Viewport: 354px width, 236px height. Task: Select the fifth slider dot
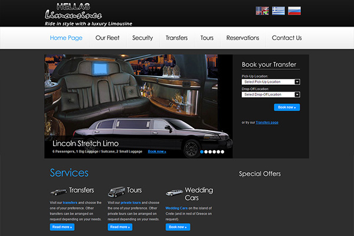click(x=218, y=152)
